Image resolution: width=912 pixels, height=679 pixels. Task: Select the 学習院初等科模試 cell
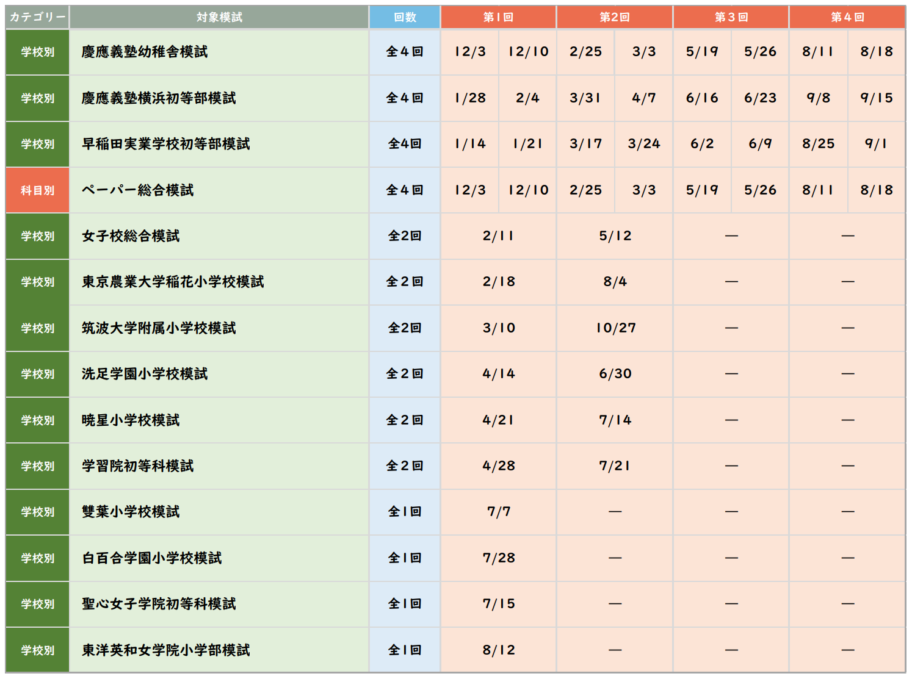(x=219, y=466)
